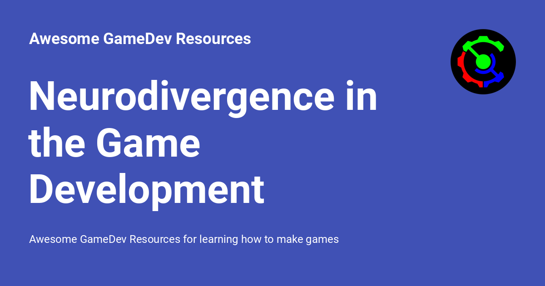
Task: Select the tagline about learning to make games
Action: point(184,239)
